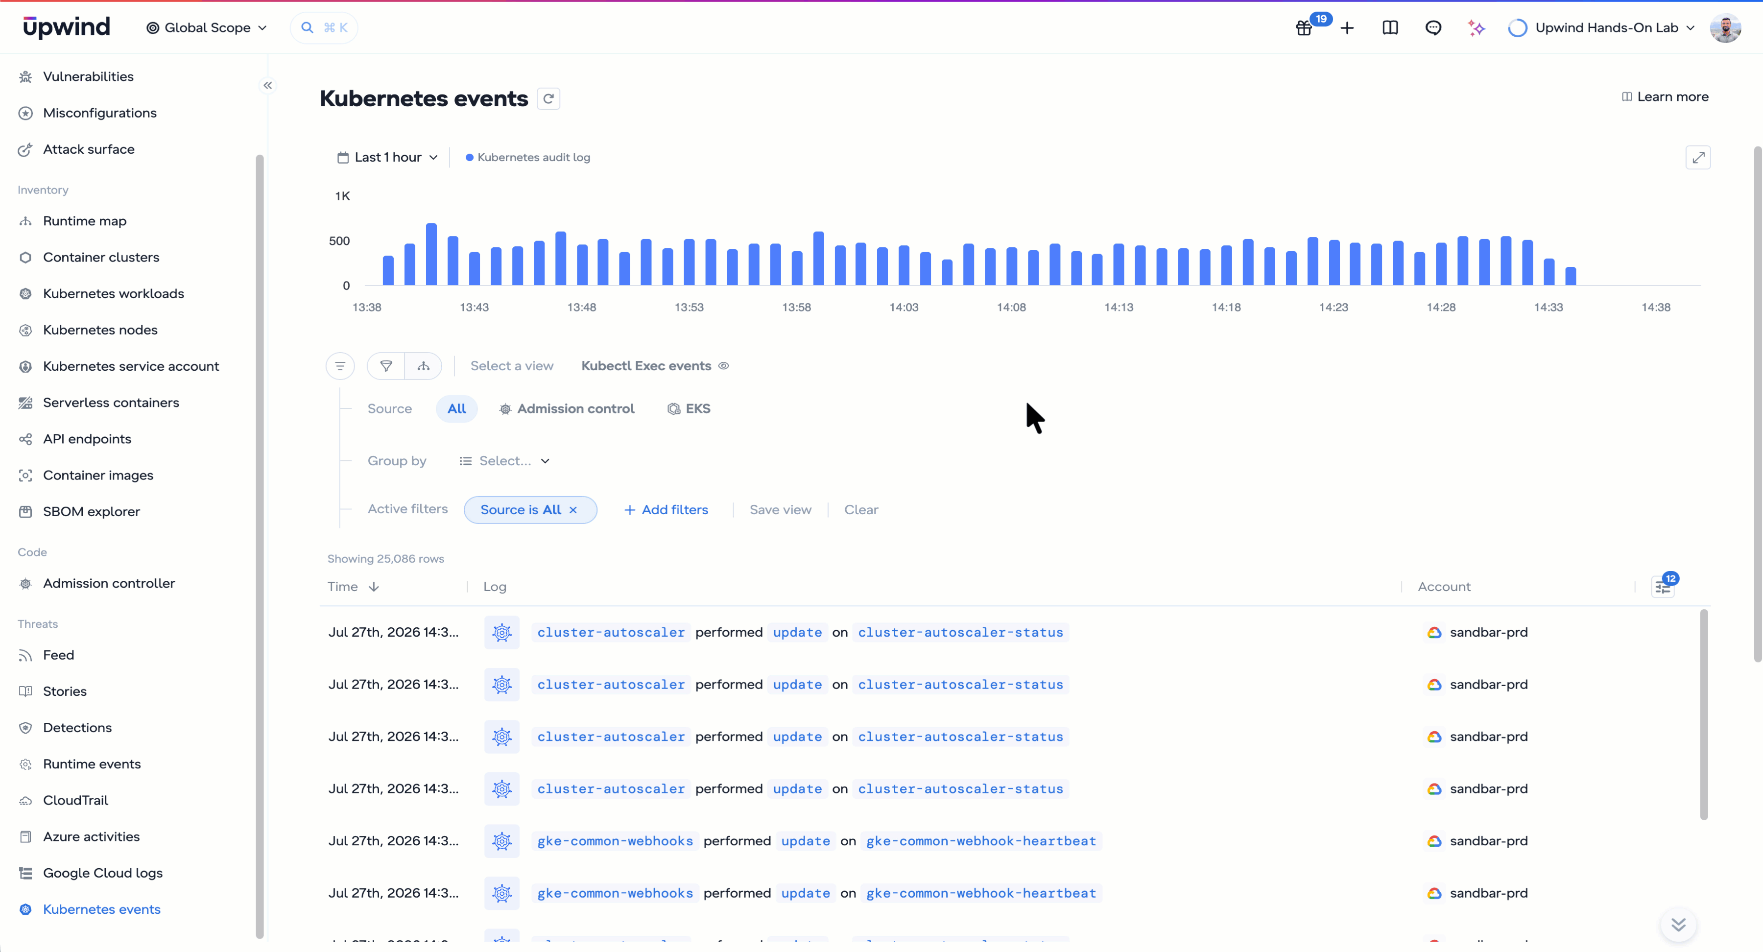The height and width of the screenshot is (952, 1763).
Task: Select the All source filter
Action: (456, 408)
